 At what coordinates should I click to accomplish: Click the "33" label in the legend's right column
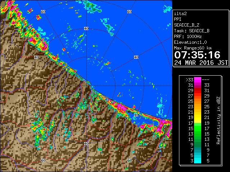(x=207, y=85)
